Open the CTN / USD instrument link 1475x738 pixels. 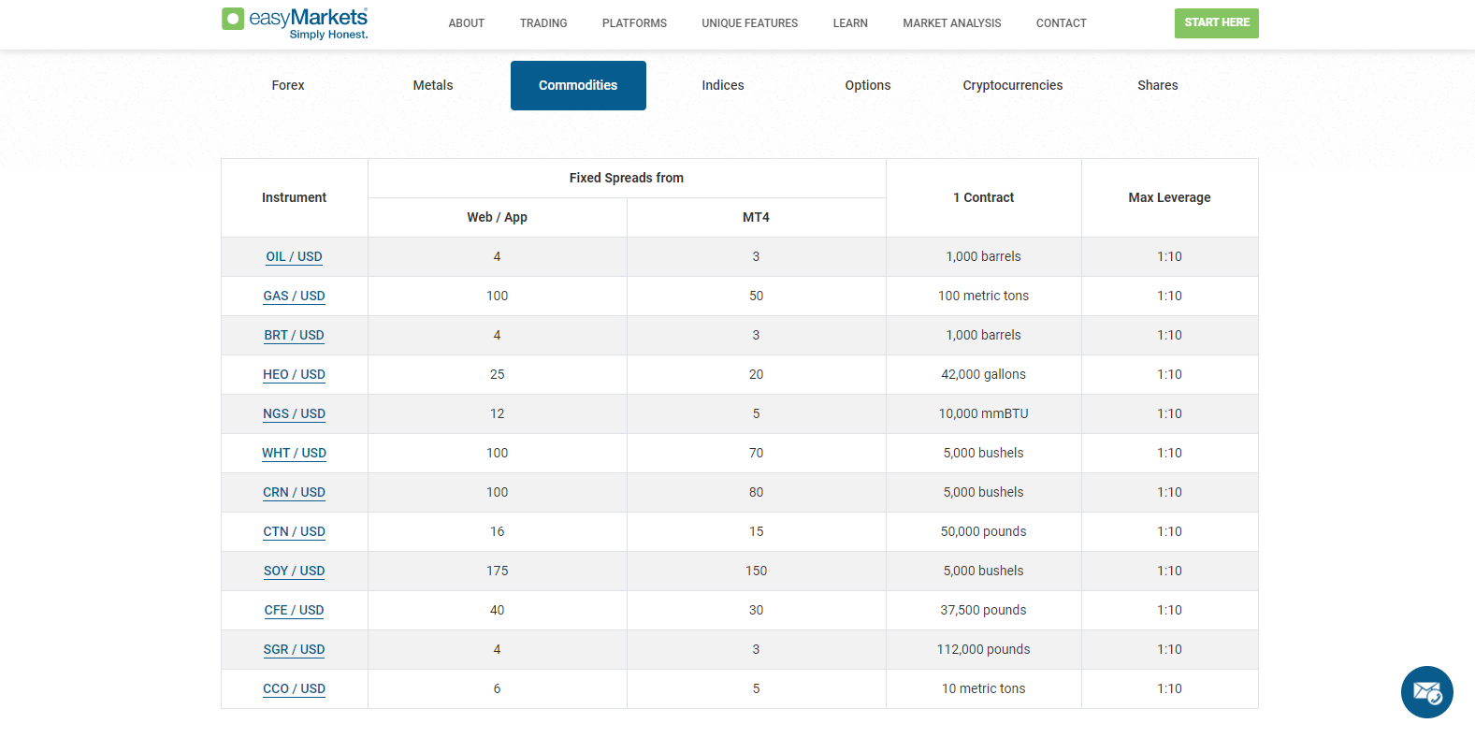(x=294, y=531)
